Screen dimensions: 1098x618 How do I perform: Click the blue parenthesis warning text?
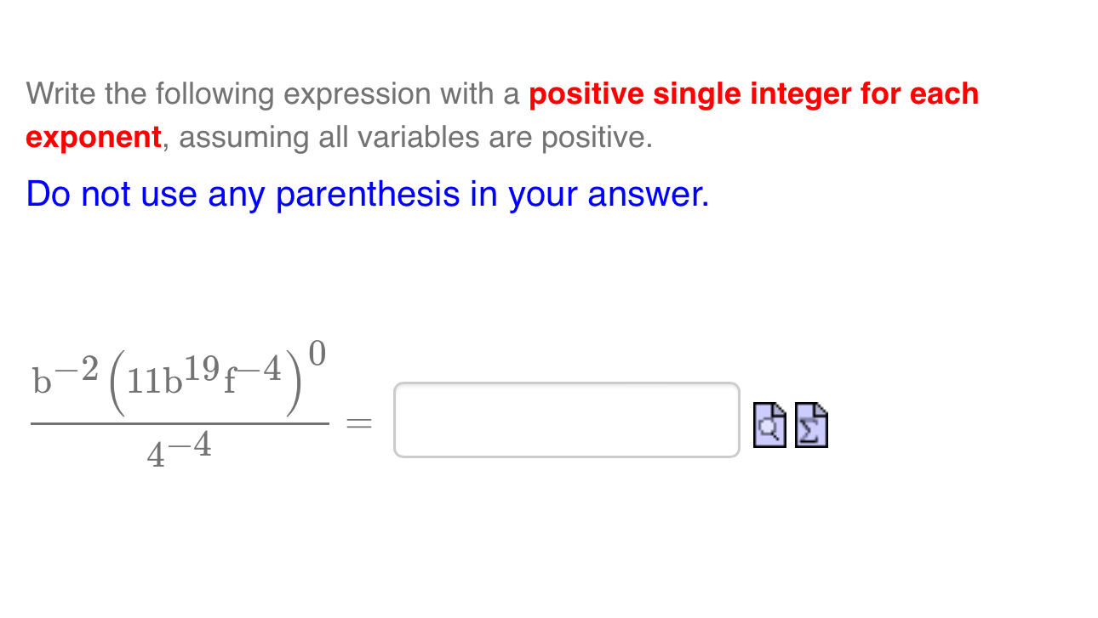[366, 194]
